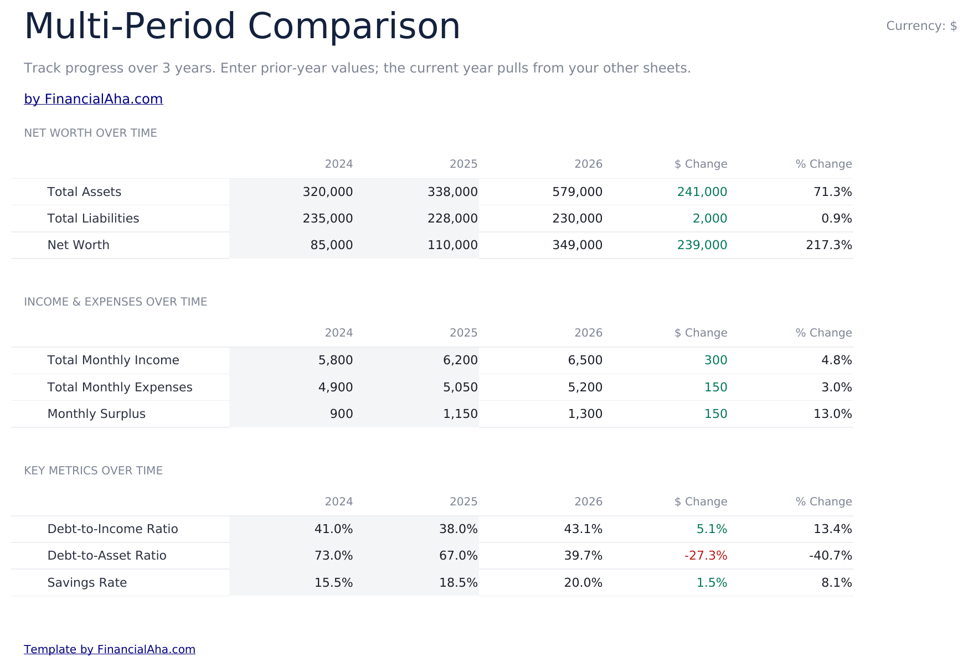Click the 2026 Debt-to-Asset value 39.7%

point(583,556)
